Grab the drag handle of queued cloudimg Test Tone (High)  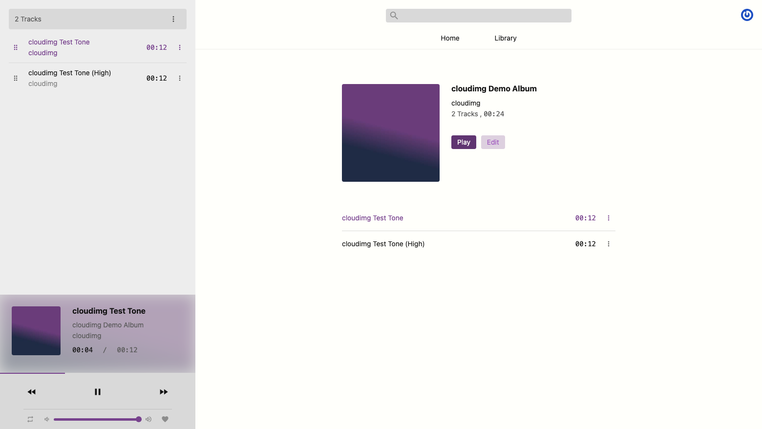pyautogui.click(x=16, y=78)
